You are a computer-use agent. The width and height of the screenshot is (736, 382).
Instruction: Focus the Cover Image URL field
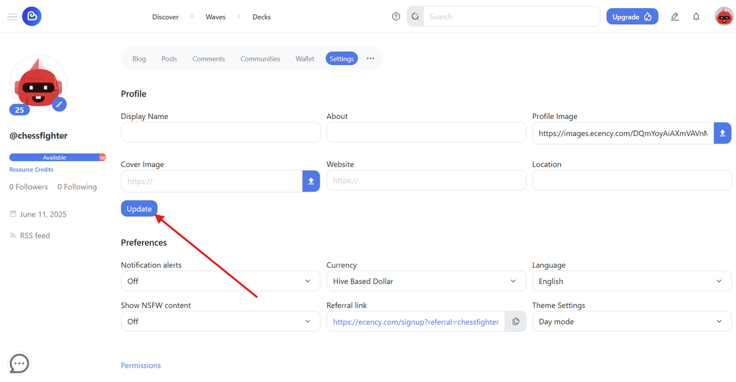tap(212, 181)
